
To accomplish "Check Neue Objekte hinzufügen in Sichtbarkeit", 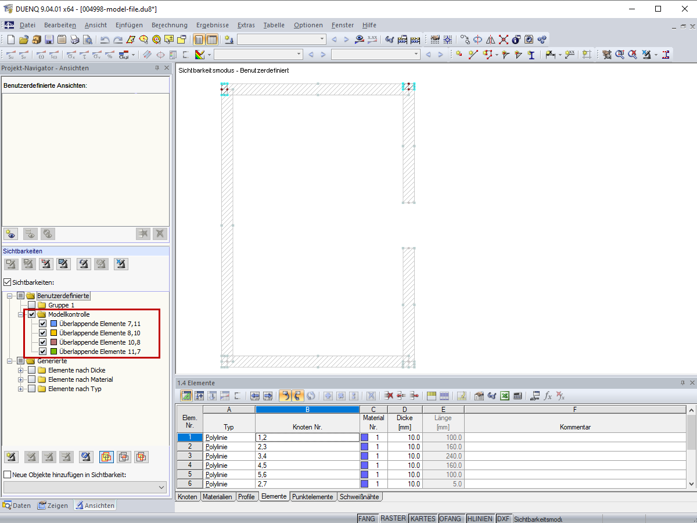I will 7,475.
